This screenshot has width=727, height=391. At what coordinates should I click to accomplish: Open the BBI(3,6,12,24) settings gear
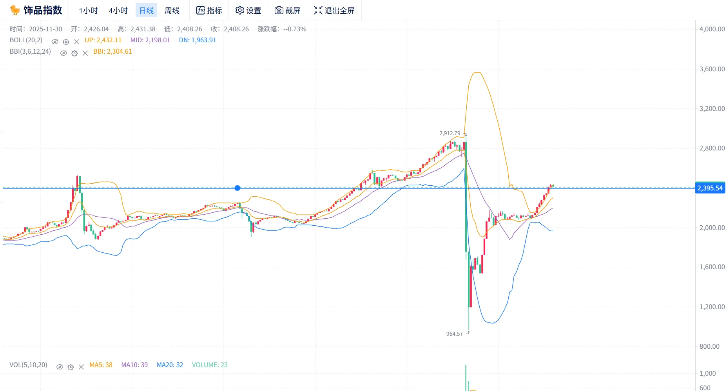[74, 53]
